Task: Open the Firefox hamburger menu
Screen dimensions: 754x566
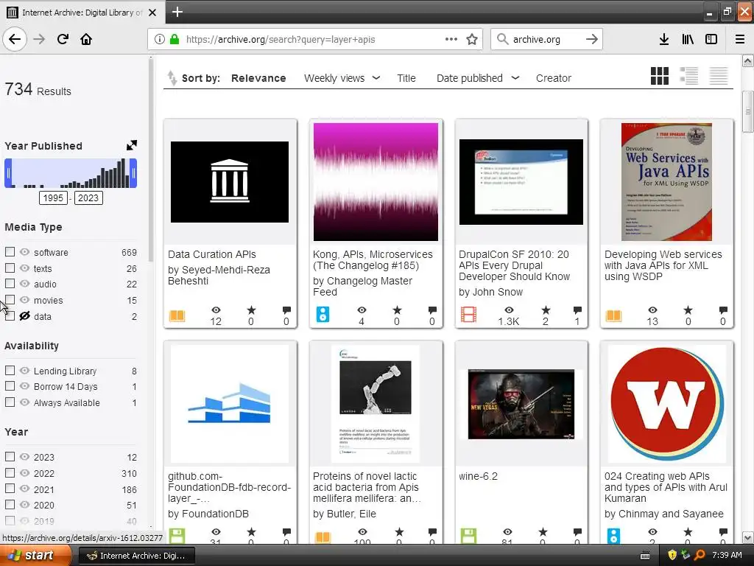Action: 739,39
